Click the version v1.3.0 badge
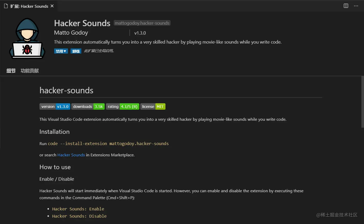 (55, 107)
